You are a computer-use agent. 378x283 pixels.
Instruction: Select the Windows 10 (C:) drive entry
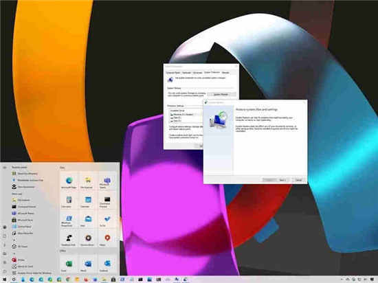pos(184,115)
